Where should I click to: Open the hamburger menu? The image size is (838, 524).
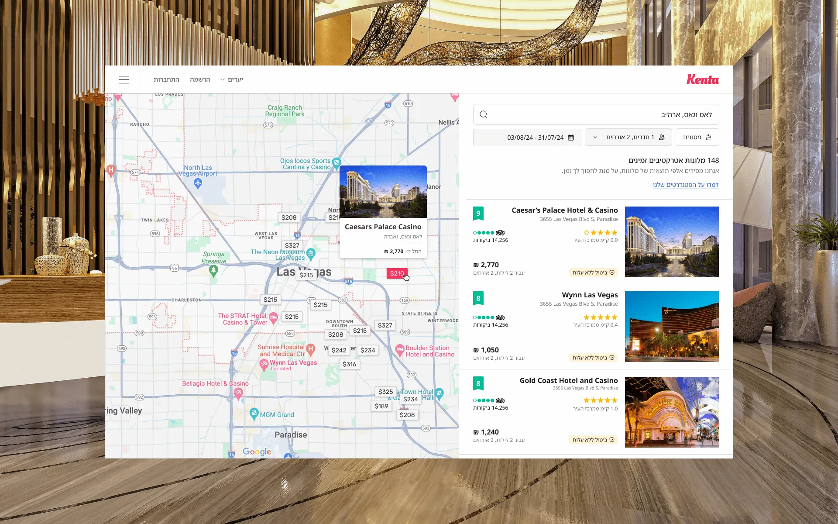click(x=124, y=79)
